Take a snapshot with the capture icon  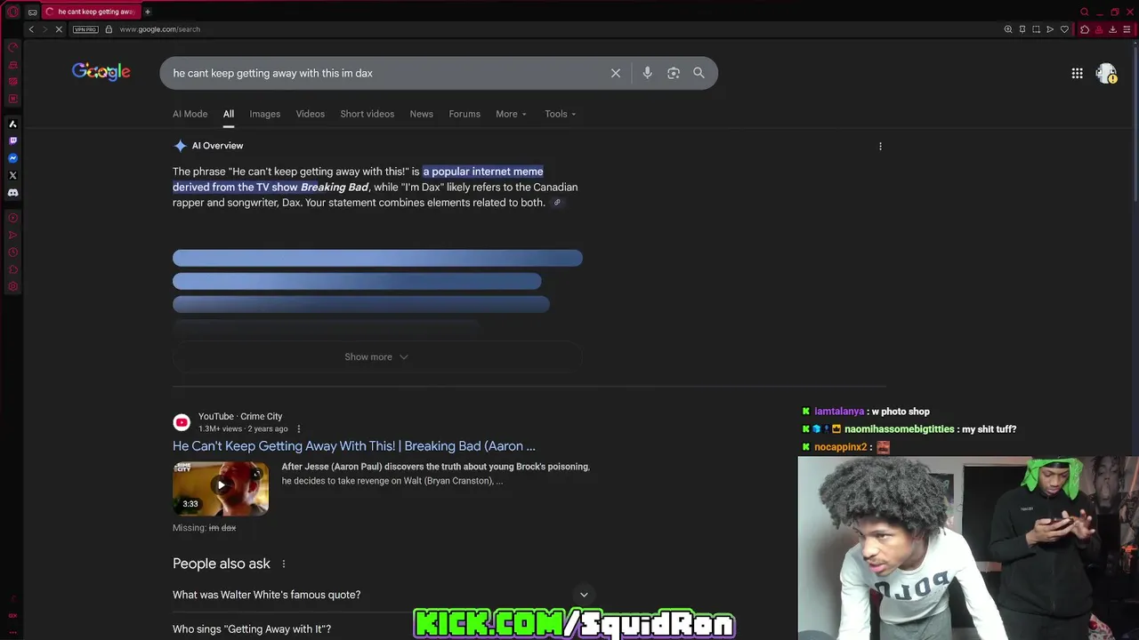(x=1036, y=29)
